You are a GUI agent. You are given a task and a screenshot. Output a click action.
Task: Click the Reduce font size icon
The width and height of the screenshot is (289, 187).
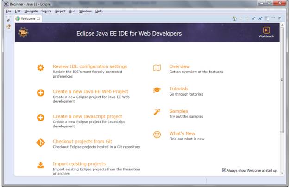point(254,18)
